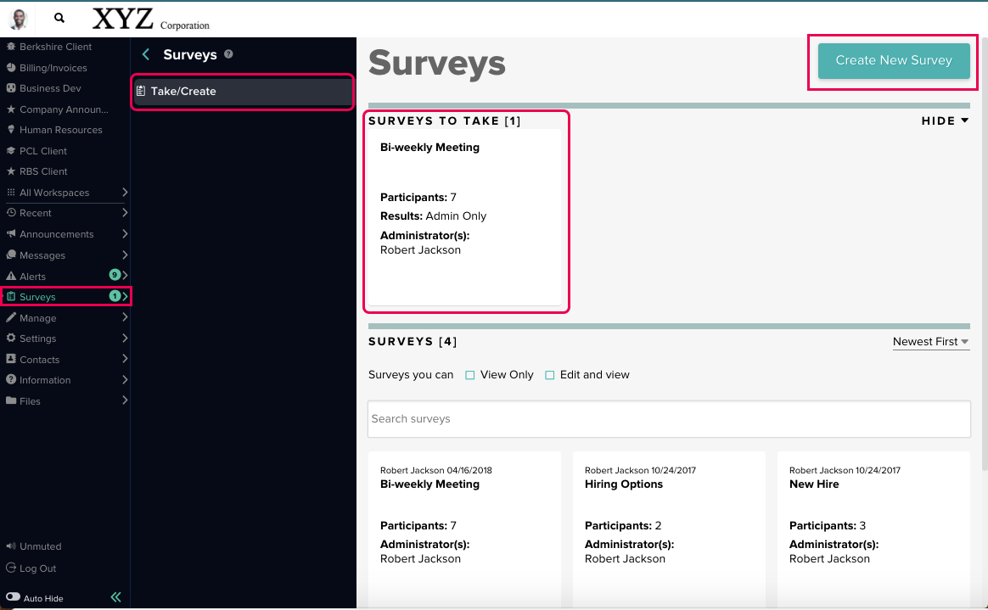Click the Billing/Invoices pie icon
The width and height of the screenshot is (988, 610).
pyautogui.click(x=11, y=67)
